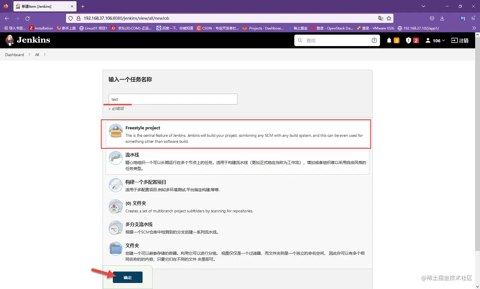Expand the browser tabs list chevron

click(423, 6)
